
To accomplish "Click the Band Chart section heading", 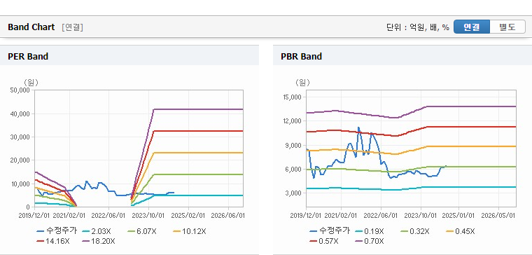I will (31, 27).
